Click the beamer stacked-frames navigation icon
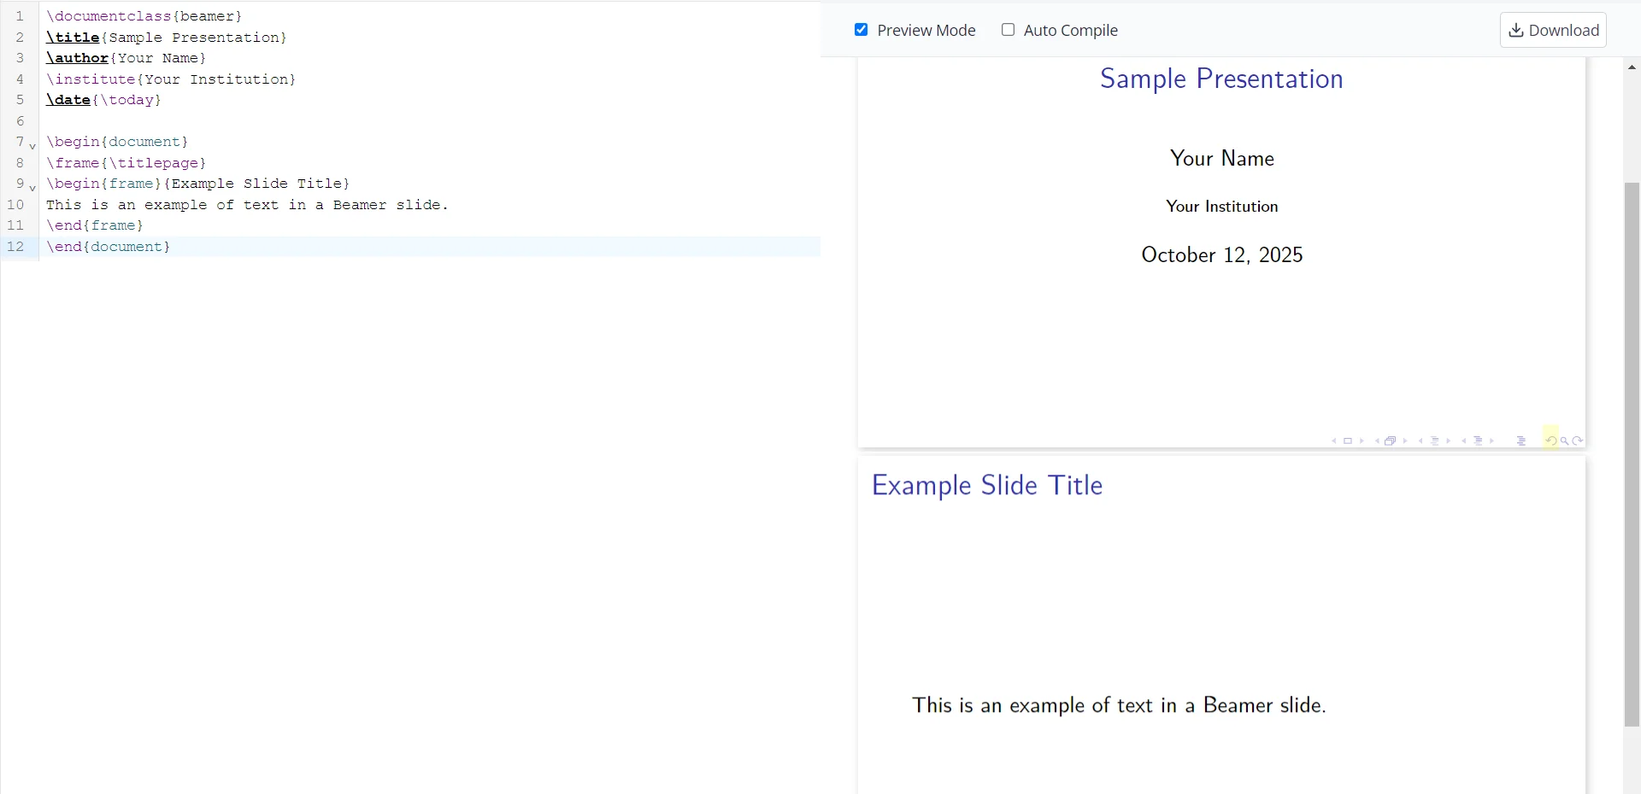 coord(1391,441)
